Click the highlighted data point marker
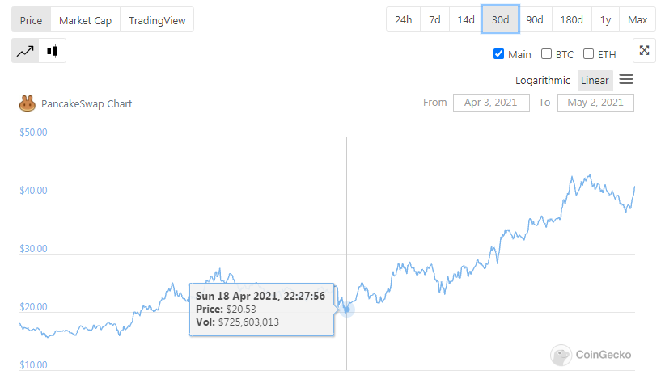 346,310
